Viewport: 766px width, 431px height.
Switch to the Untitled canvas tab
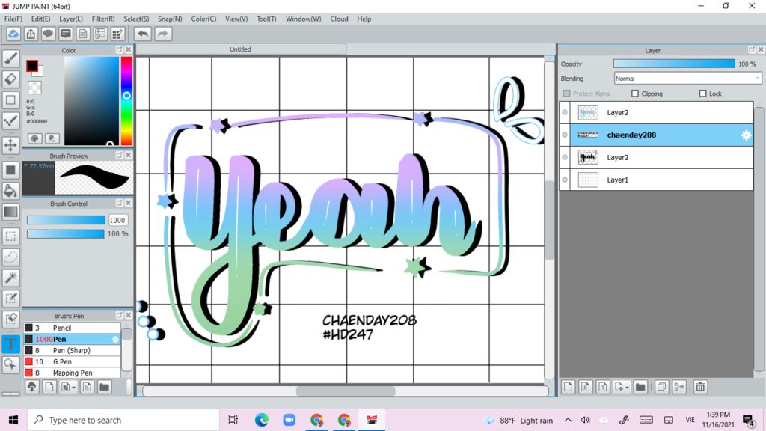pyautogui.click(x=240, y=49)
